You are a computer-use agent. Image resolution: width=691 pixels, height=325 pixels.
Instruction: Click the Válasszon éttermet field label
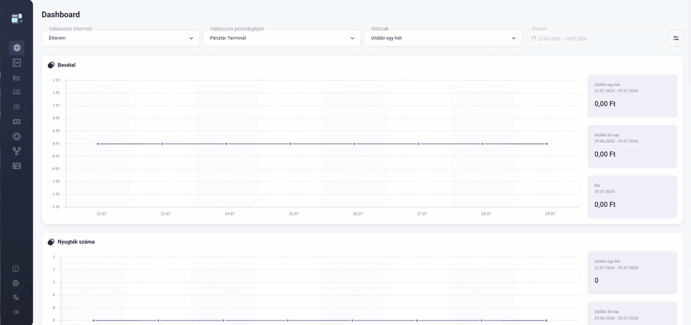pyautogui.click(x=70, y=29)
